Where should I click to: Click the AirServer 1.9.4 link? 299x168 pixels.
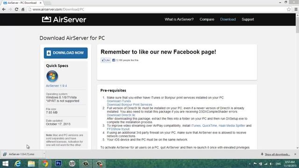click(x=56, y=86)
